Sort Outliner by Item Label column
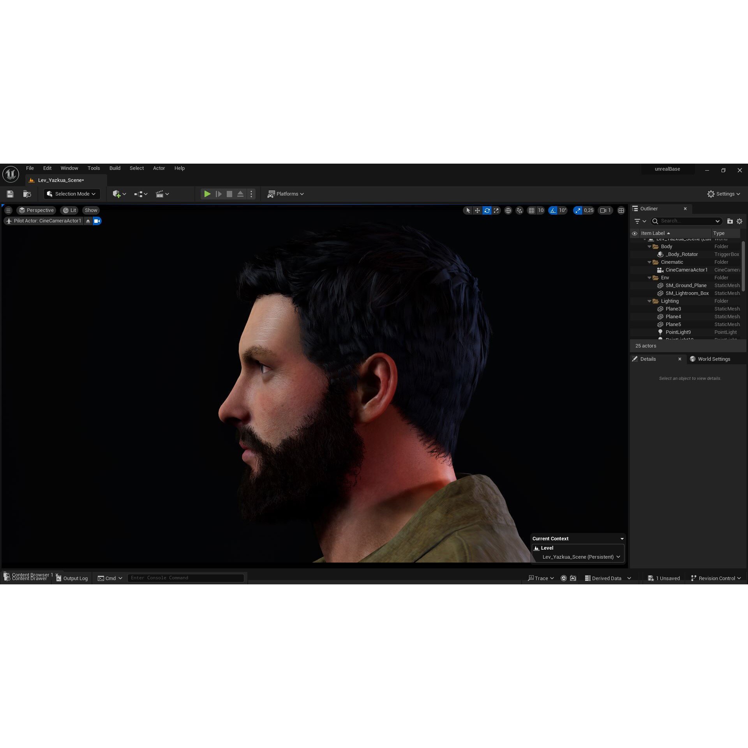Screen dimensions: 748x748 tap(675, 233)
